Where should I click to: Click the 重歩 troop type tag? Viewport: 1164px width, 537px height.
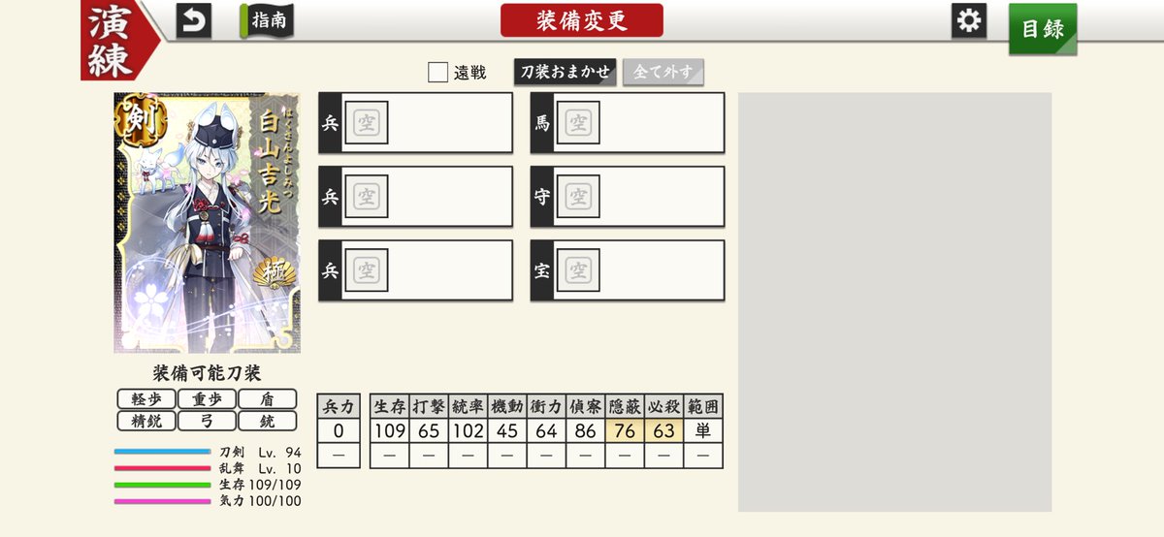coord(207,398)
